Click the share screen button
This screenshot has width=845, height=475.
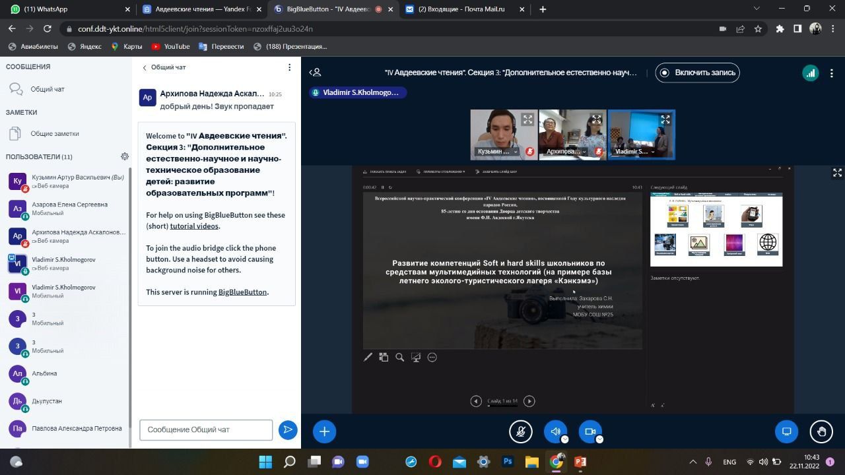[786, 431]
